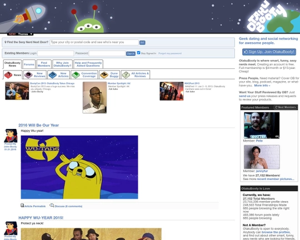Open the Member Spotlight: AK link
This screenshot has height=240, width=300.
click(119, 83)
